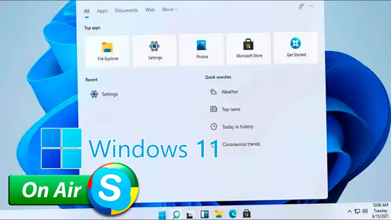This screenshot has width=391, height=220.
Task: Show hidden system tray icons
Action: pyautogui.click(x=349, y=211)
